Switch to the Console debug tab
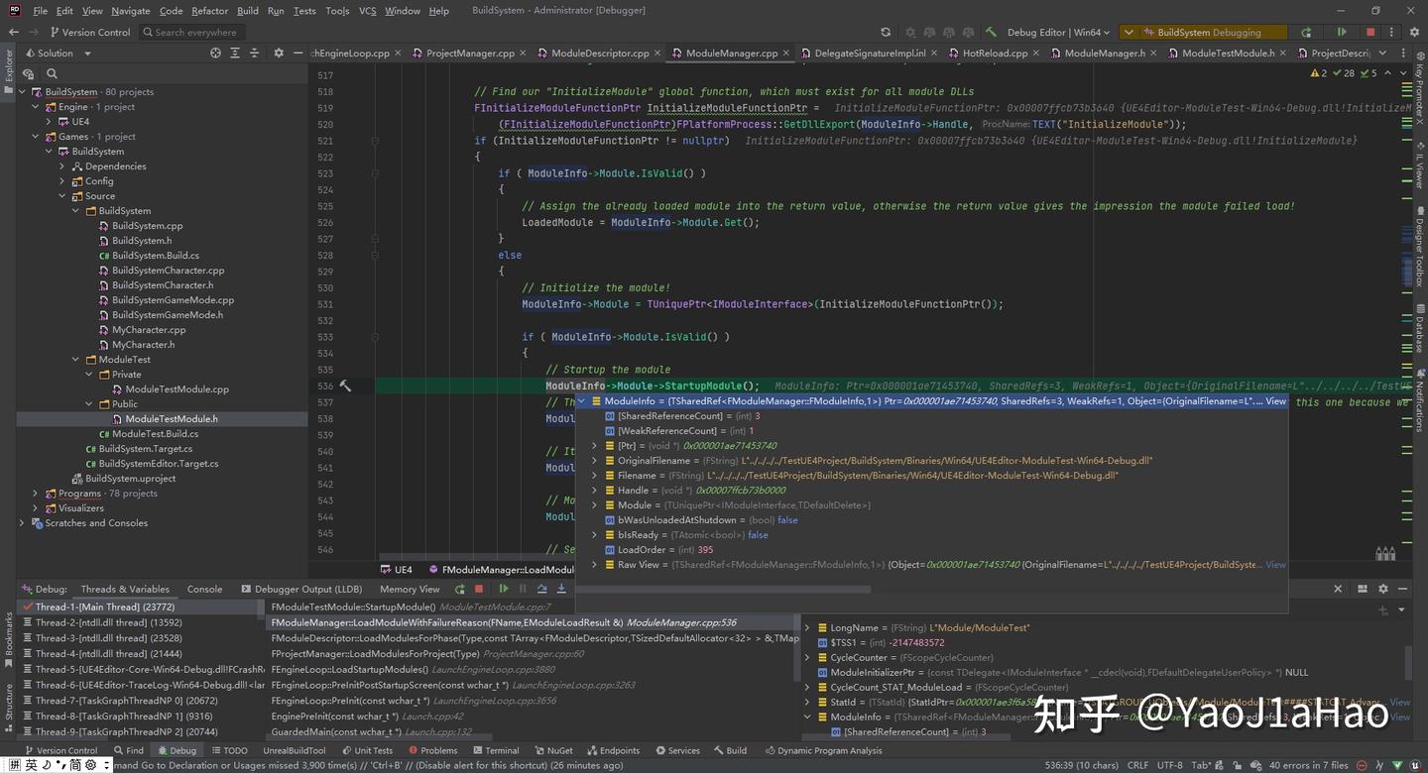The width and height of the screenshot is (1428, 773). click(204, 589)
